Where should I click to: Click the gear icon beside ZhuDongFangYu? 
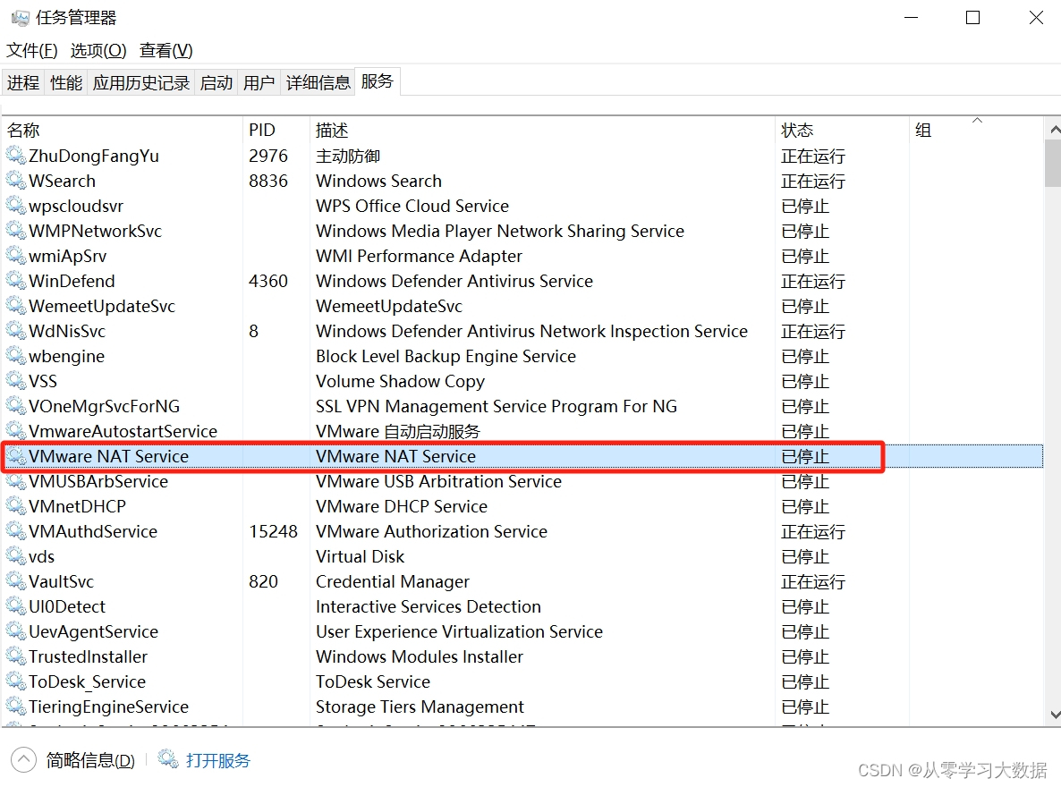16,156
